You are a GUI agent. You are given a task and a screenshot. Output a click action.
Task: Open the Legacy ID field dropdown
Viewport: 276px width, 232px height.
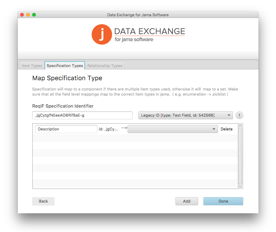pos(185,115)
